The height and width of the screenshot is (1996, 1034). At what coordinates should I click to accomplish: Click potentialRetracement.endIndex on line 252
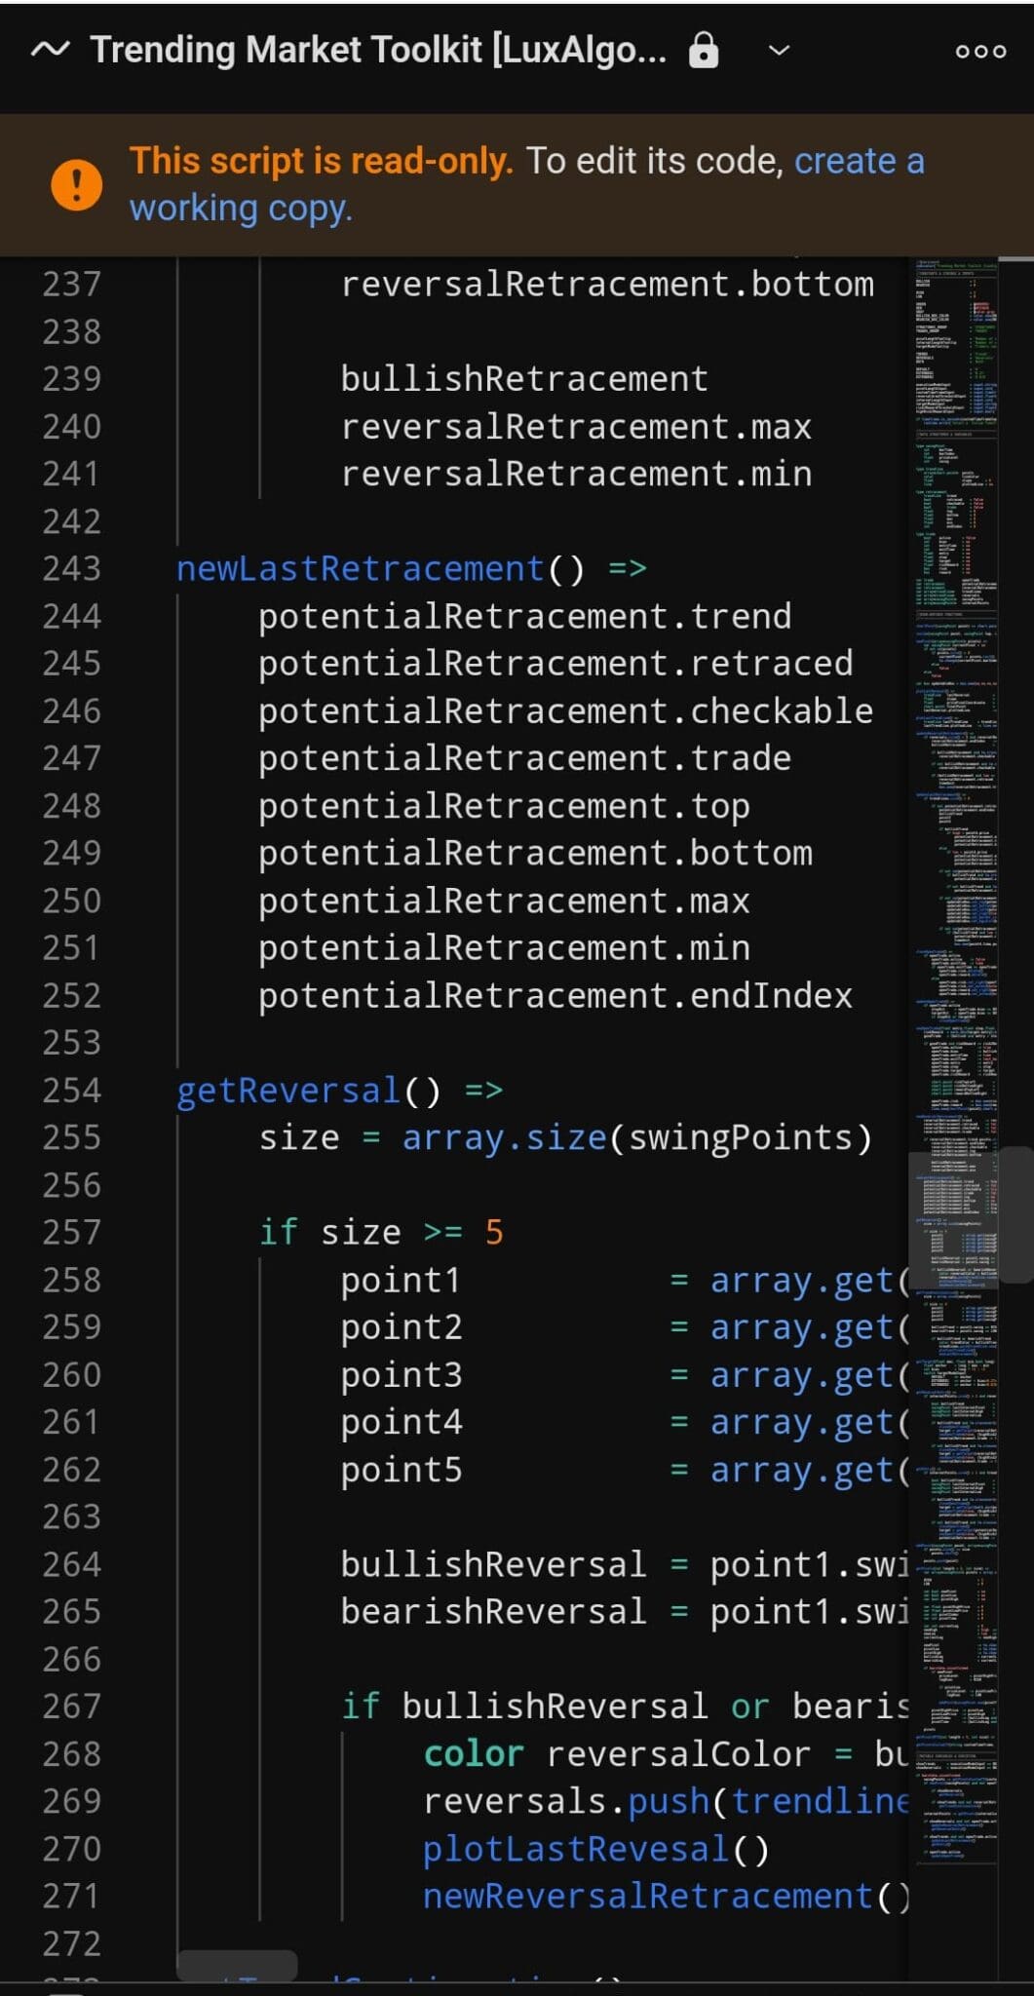pos(555,995)
